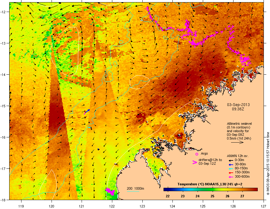Click the color bar label 26

(x=227, y=196)
